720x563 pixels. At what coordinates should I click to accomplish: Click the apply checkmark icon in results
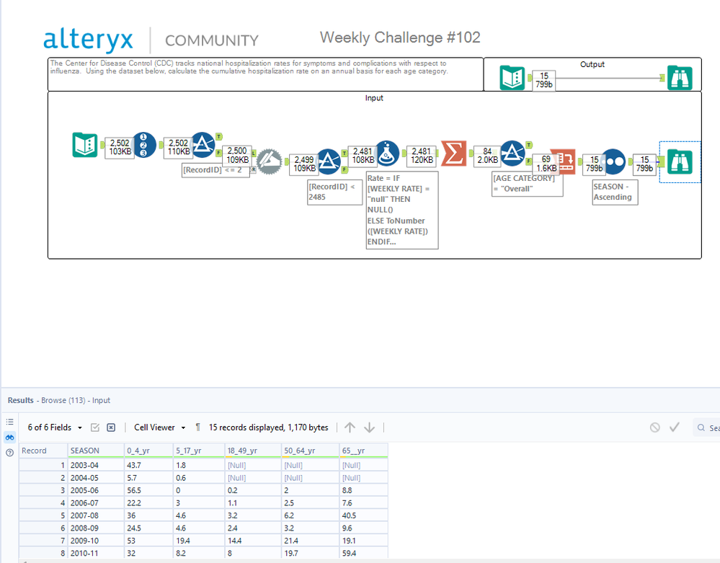(675, 427)
